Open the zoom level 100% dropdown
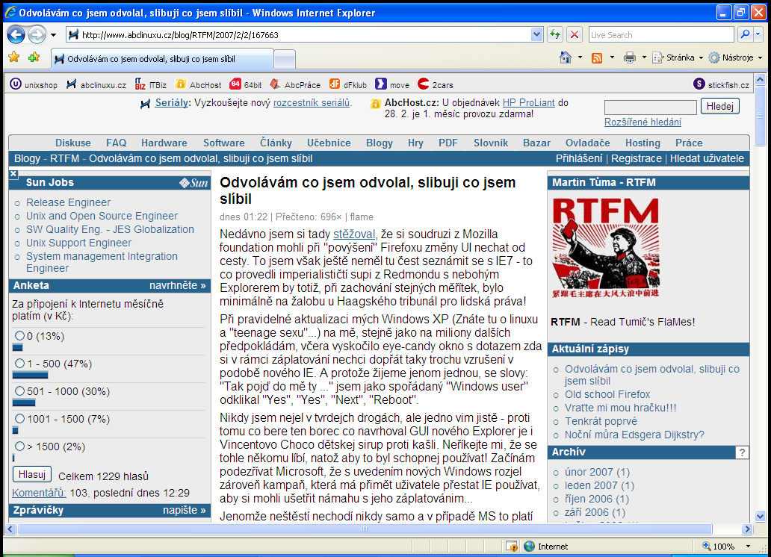Image resolution: width=771 pixels, height=557 pixels. (748, 547)
